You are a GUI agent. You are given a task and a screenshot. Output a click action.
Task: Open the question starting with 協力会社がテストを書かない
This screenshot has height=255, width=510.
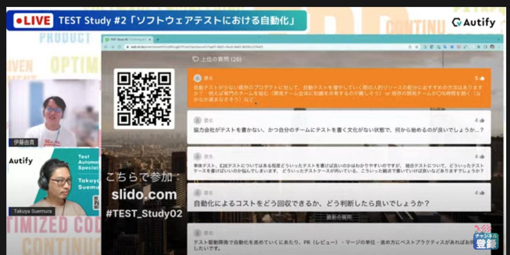[339, 127]
